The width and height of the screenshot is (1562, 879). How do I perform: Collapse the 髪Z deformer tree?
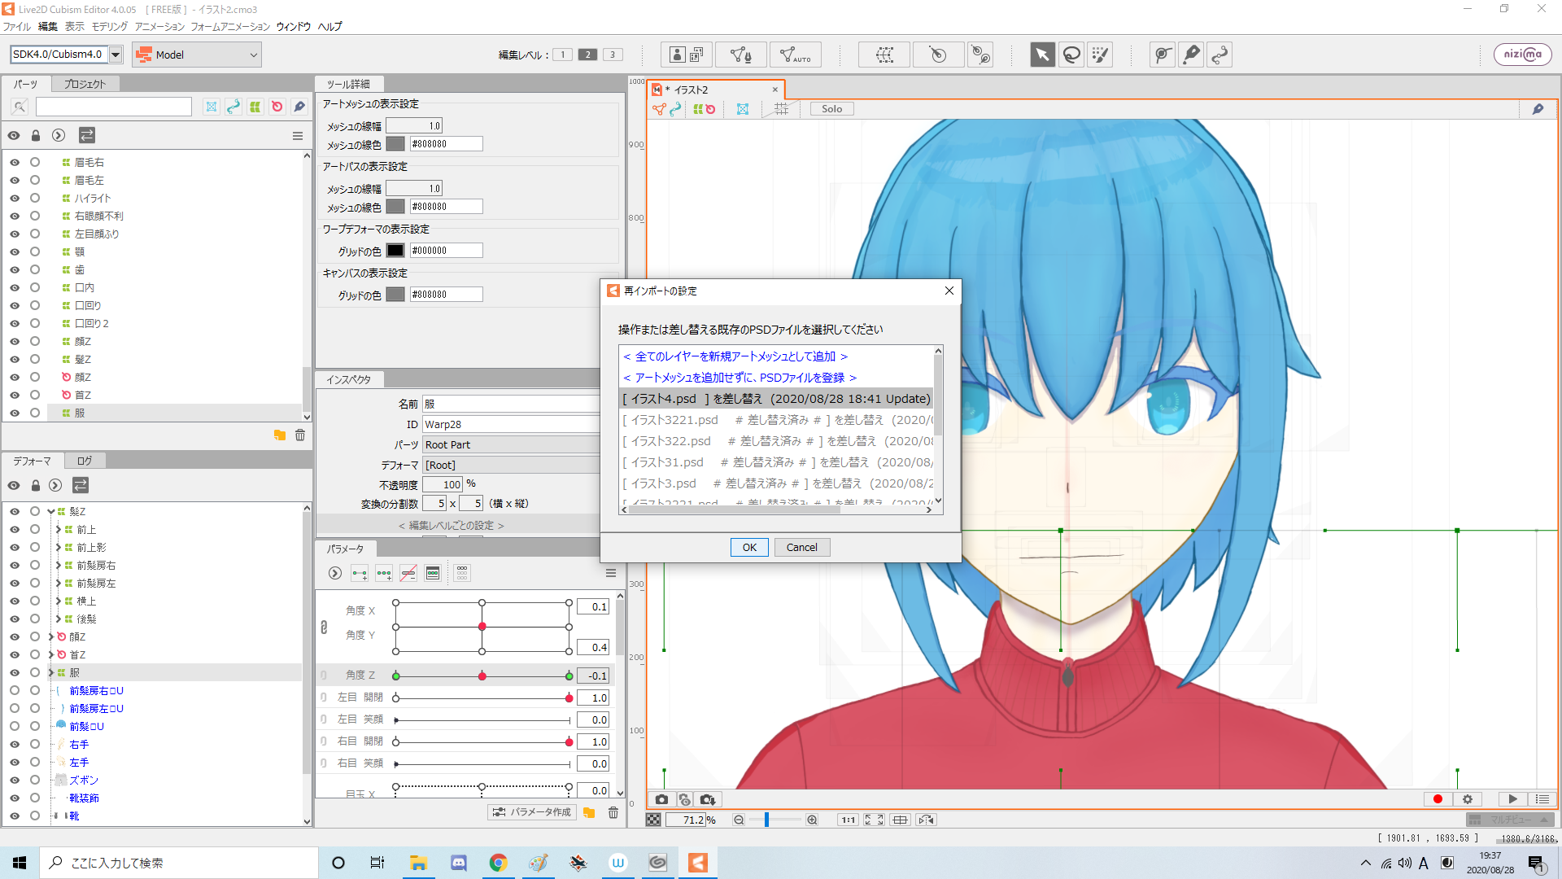51,512
